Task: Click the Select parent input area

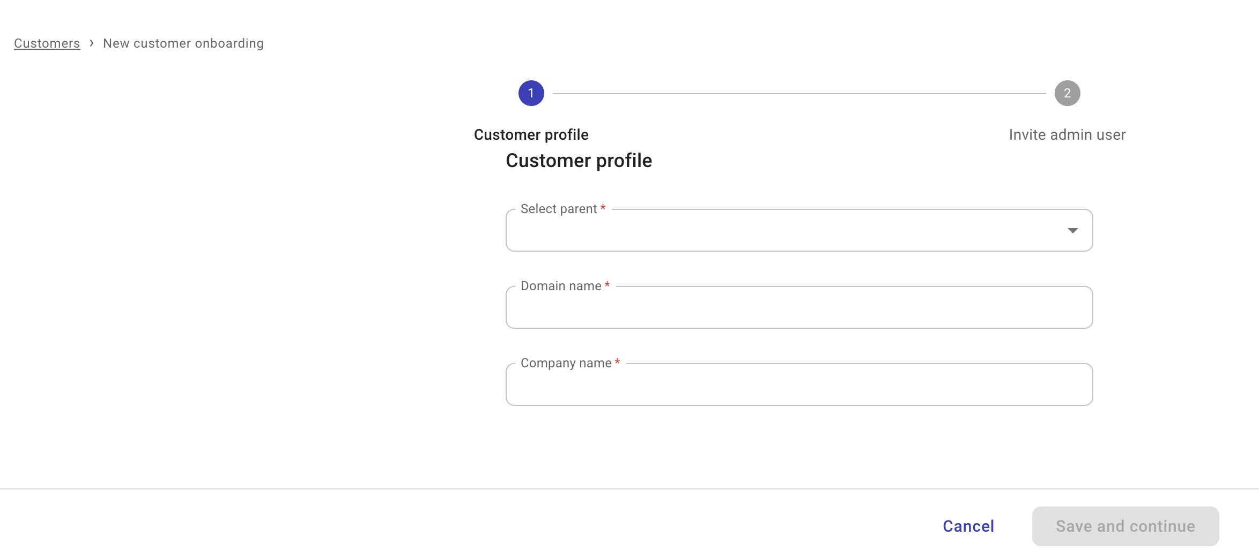Action: [777, 230]
